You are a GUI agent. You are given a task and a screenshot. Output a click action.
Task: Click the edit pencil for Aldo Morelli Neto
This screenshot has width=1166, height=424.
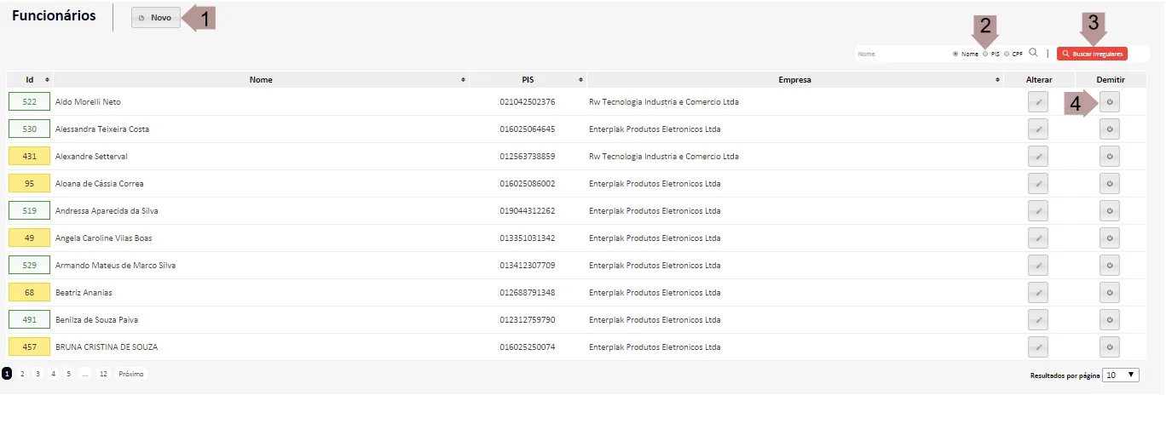click(x=1037, y=102)
